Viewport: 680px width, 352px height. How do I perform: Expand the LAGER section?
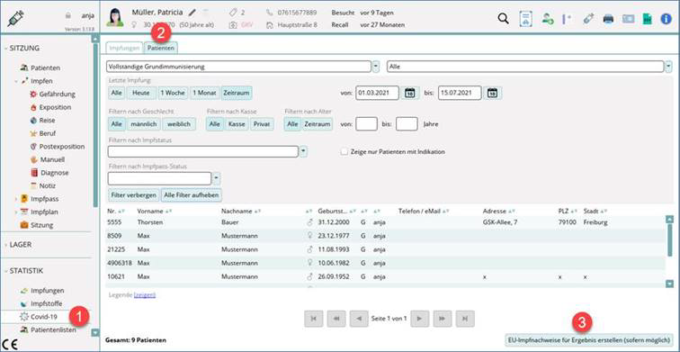5,245
